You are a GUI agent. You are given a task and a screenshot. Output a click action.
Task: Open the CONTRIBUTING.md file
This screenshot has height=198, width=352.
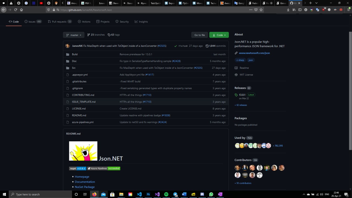[x=83, y=95]
